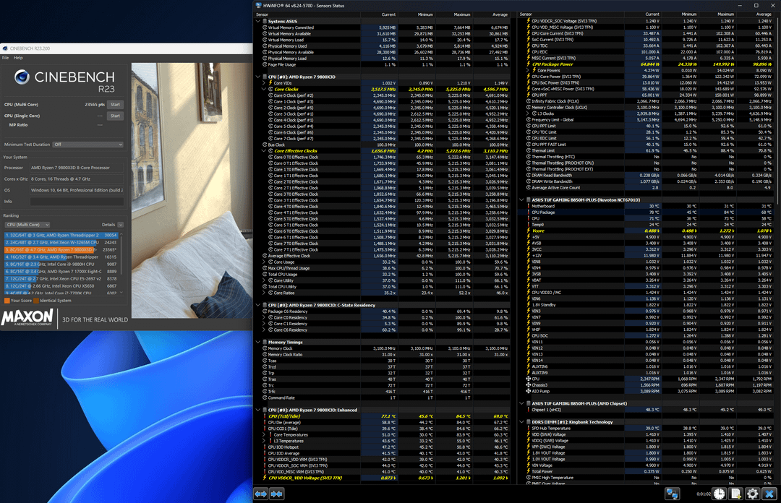Select the Infinity Fabric Clock (FCLK) row
The width and height of the screenshot is (781, 503).
click(x=646, y=101)
